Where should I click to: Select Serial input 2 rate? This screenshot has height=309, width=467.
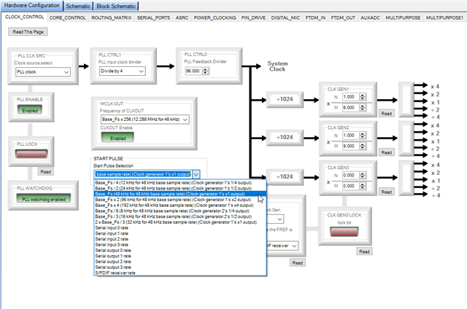click(180, 239)
